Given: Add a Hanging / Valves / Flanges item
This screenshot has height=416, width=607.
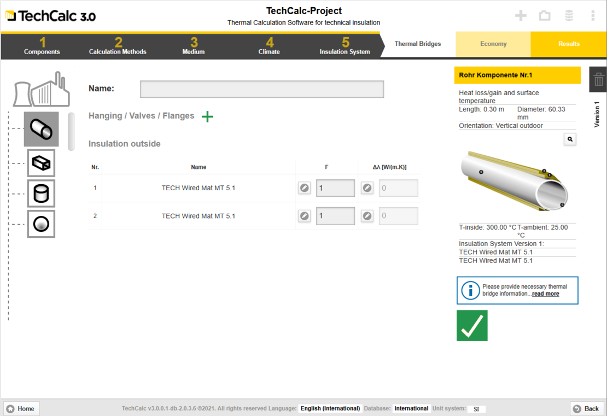Looking at the screenshot, I should click(x=207, y=116).
